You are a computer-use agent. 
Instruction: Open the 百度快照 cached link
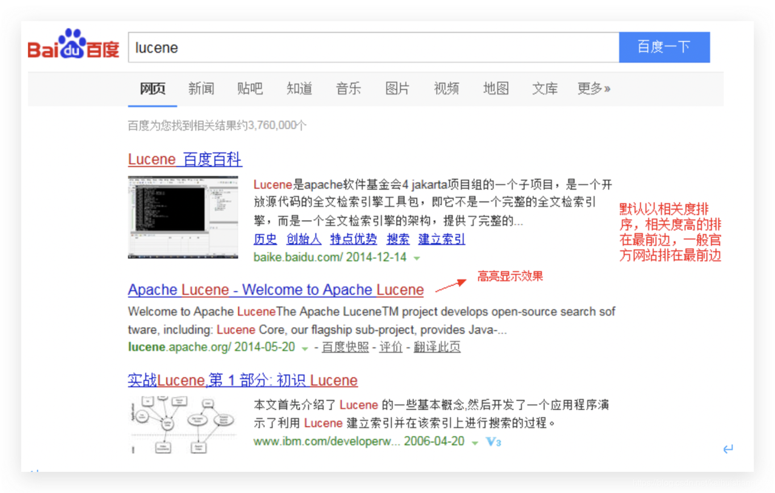[345, 347]
